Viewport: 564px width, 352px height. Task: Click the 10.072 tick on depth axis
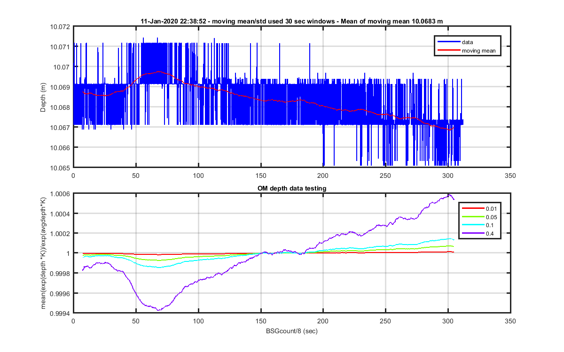pyautogui.click(x=60, y=27)
